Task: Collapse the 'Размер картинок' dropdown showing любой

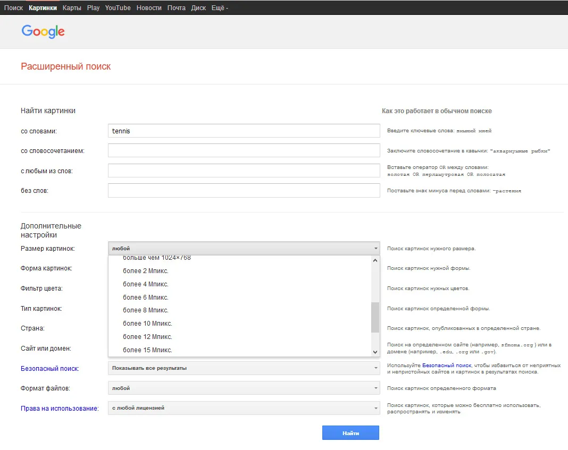Action: pos(244,249)
